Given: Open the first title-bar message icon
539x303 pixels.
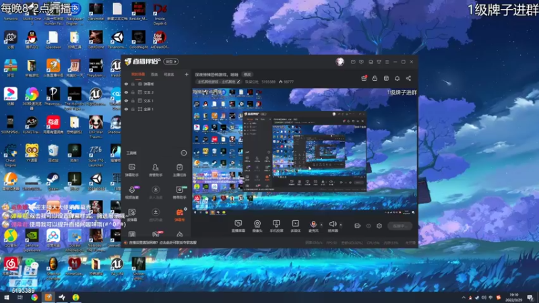Looking at the screenshot, I should pyautogui.click(x=353, y=62).
